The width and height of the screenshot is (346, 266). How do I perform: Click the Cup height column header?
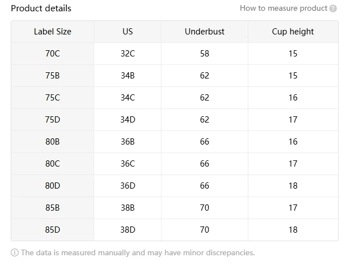click(292, 32)
